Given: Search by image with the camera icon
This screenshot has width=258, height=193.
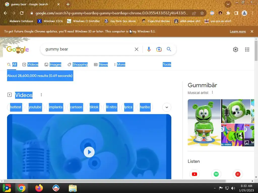Looking at the screenshot, I should 159,49.
